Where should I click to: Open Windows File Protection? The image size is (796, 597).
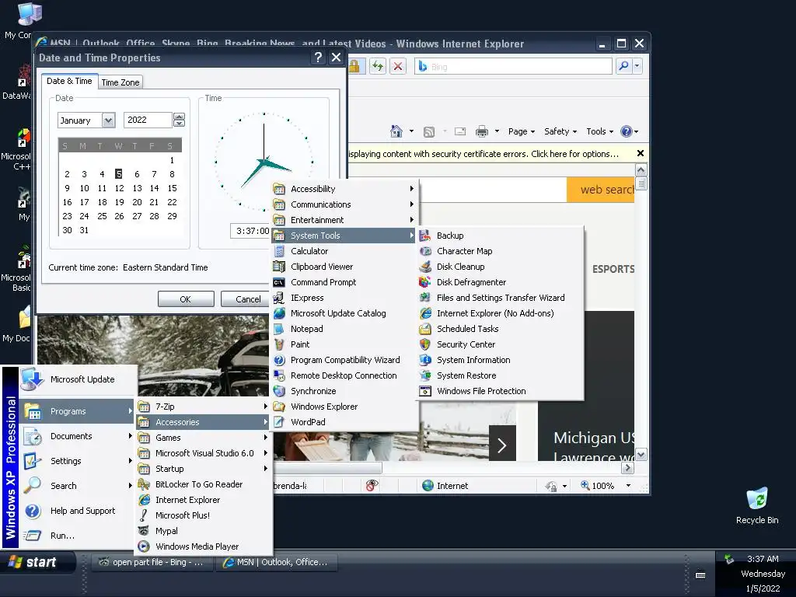tap(500, 391)
